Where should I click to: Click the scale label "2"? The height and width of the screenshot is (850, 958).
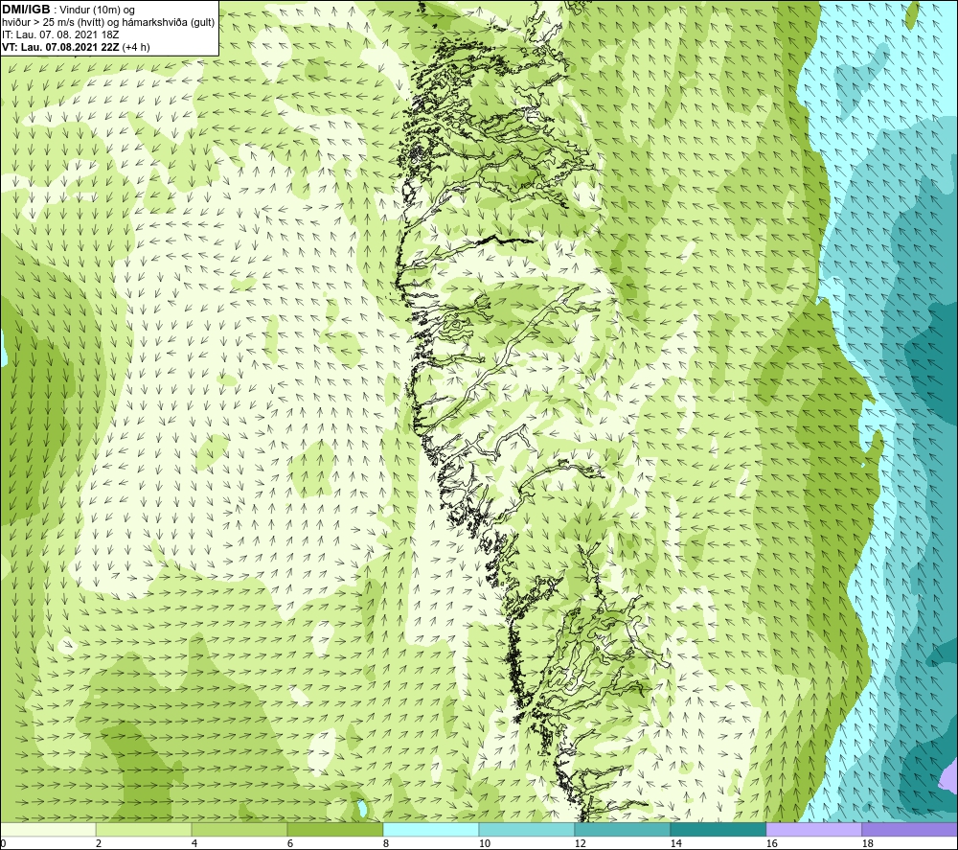[97, 844]
